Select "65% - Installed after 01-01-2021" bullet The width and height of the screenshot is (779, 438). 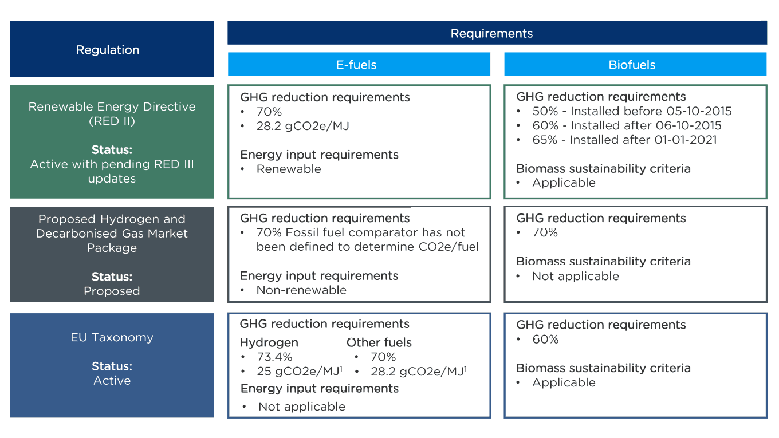tap(624, 140)
